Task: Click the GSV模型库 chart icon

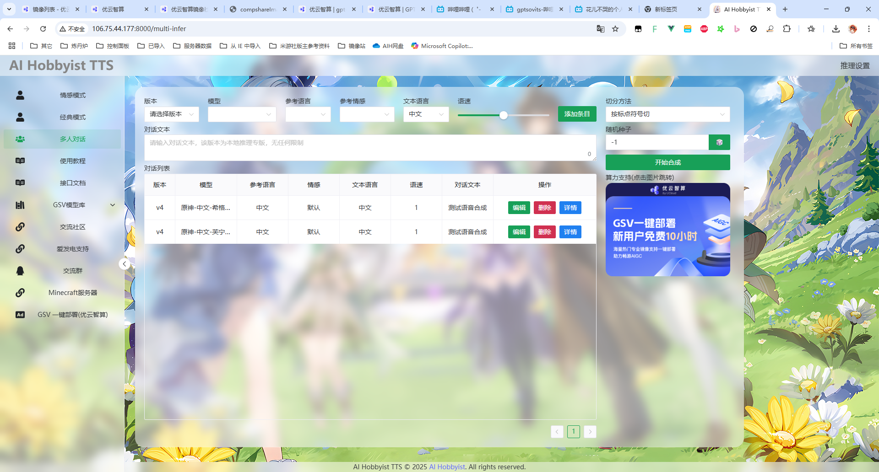Action: click(x=20, y=205)
